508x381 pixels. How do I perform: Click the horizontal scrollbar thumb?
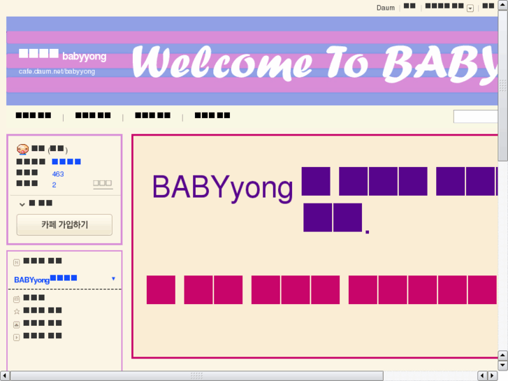pyautogui.click(x=196, y=375)
